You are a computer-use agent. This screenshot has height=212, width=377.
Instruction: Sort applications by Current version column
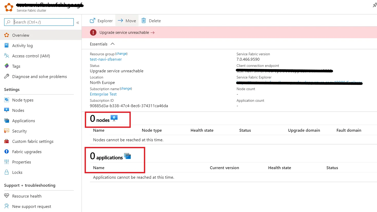tap(224, 168)
